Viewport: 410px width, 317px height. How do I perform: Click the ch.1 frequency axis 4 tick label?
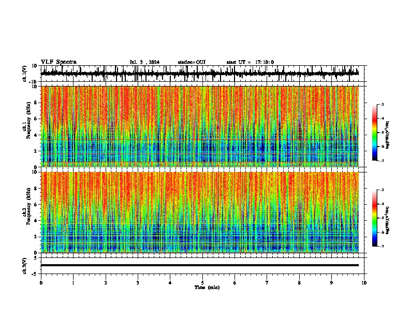coord(36,135)
